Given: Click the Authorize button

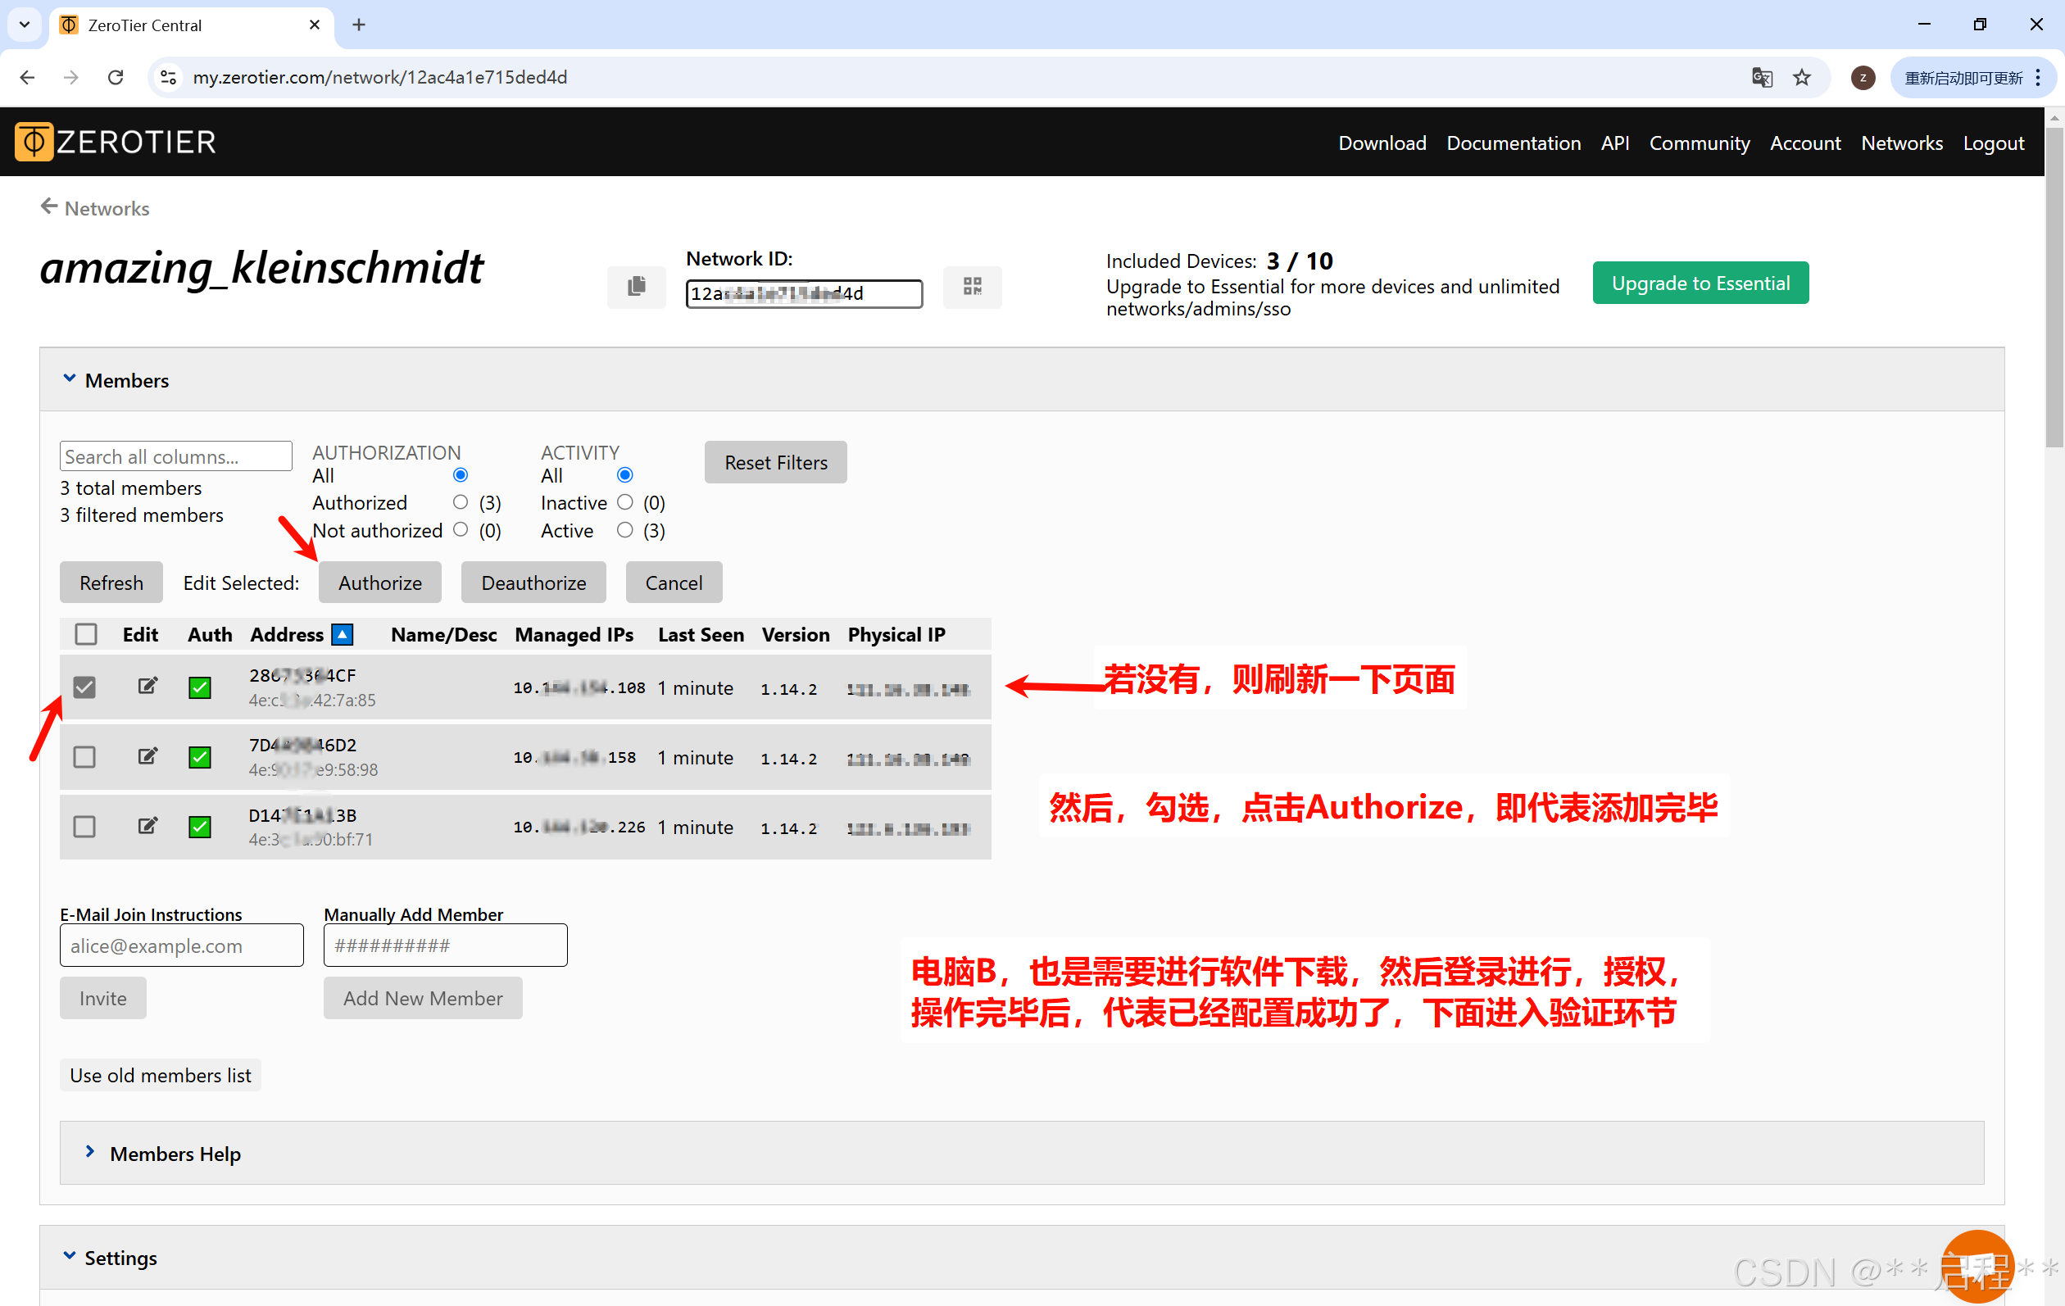Looking at the screenshot, I should coord(380,583).
